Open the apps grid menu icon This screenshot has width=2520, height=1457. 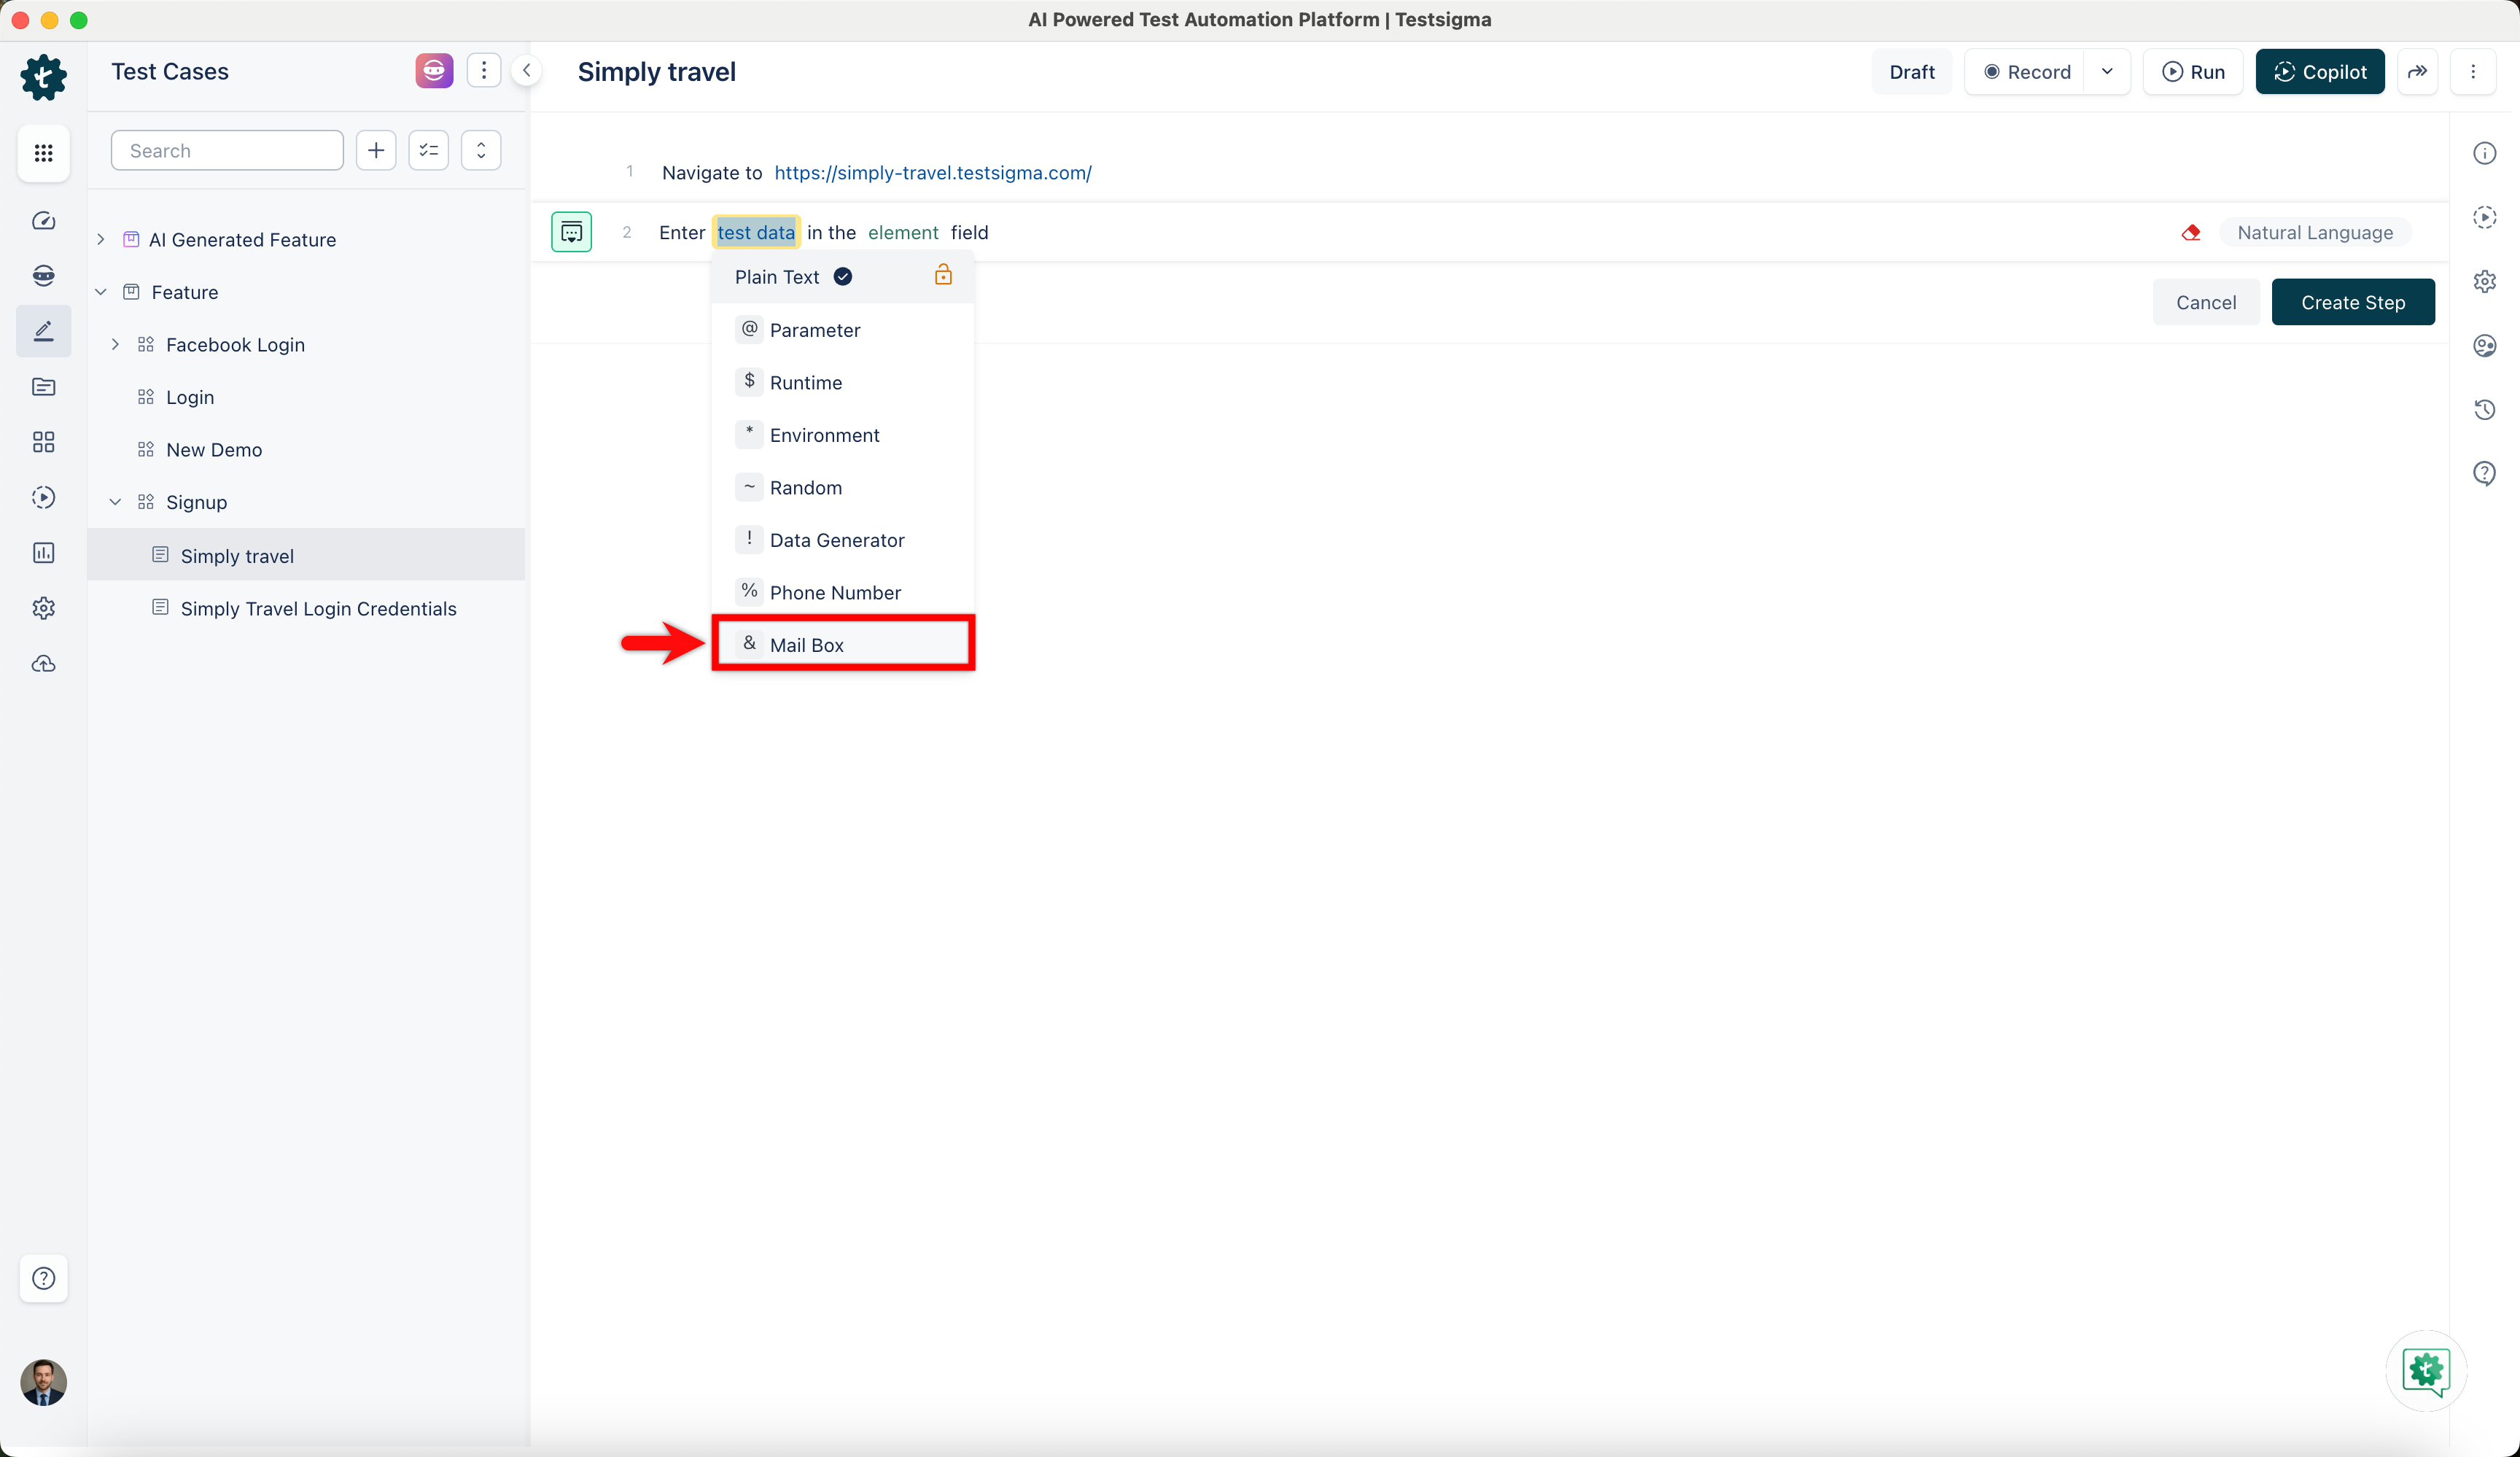(x=43, y=153)
